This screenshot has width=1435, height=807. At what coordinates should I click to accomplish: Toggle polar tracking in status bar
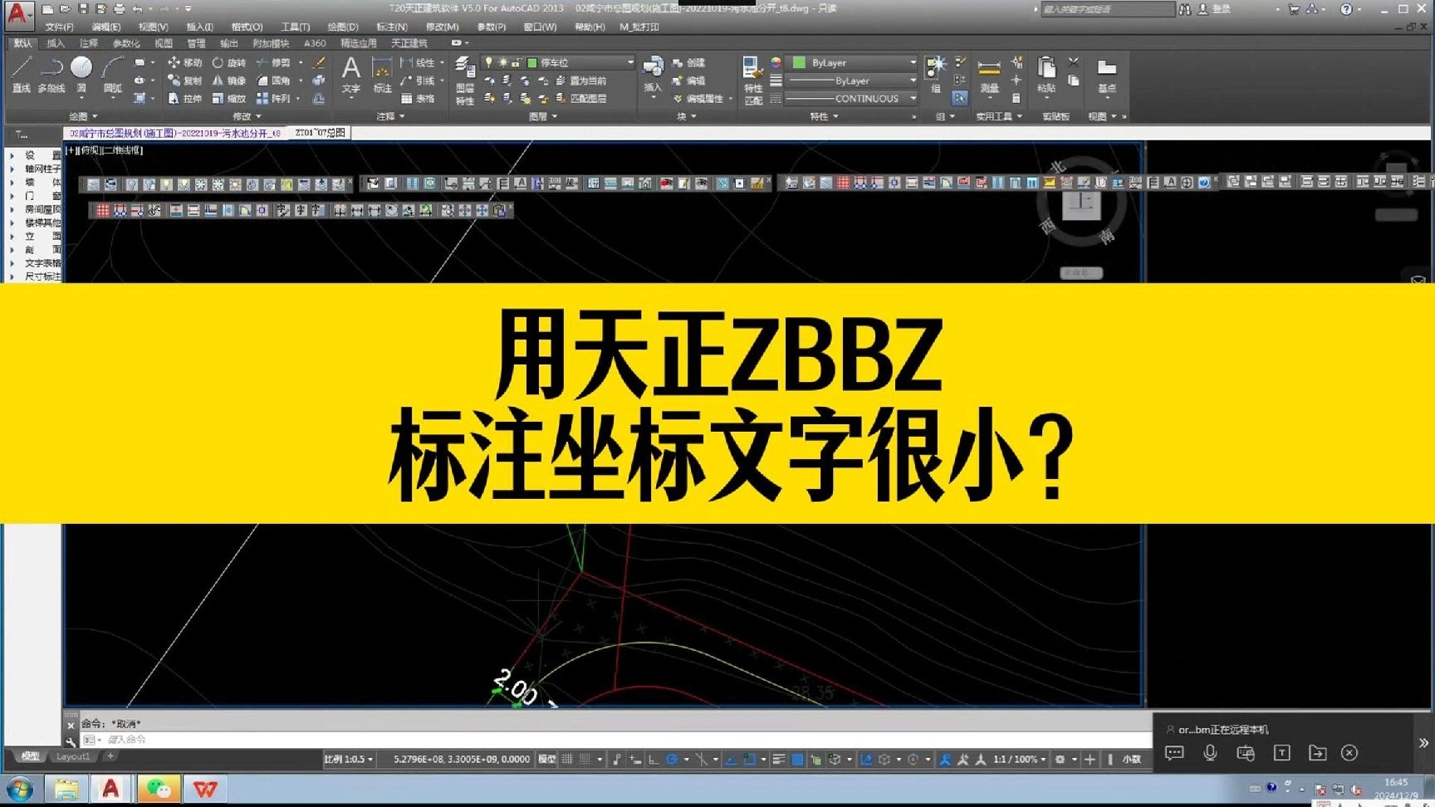click(x=672, y=759)
